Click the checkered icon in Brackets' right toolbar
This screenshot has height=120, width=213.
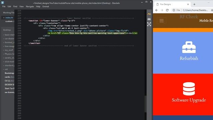pyautogui.click(x=149, y=24)
